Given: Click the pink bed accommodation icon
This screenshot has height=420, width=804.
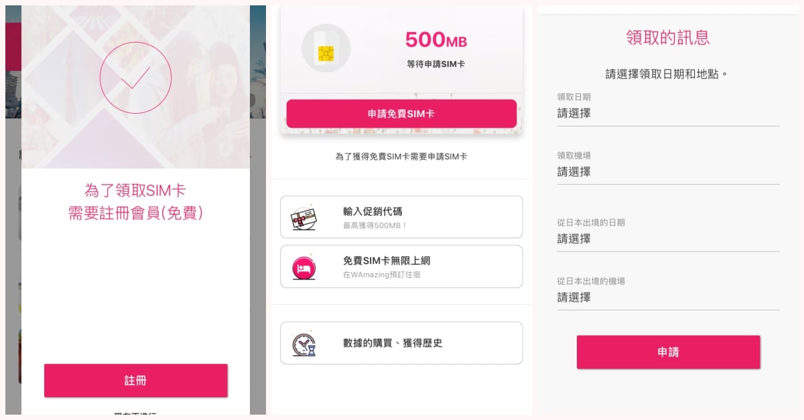Looking at the screenshot, I should 304,267.
